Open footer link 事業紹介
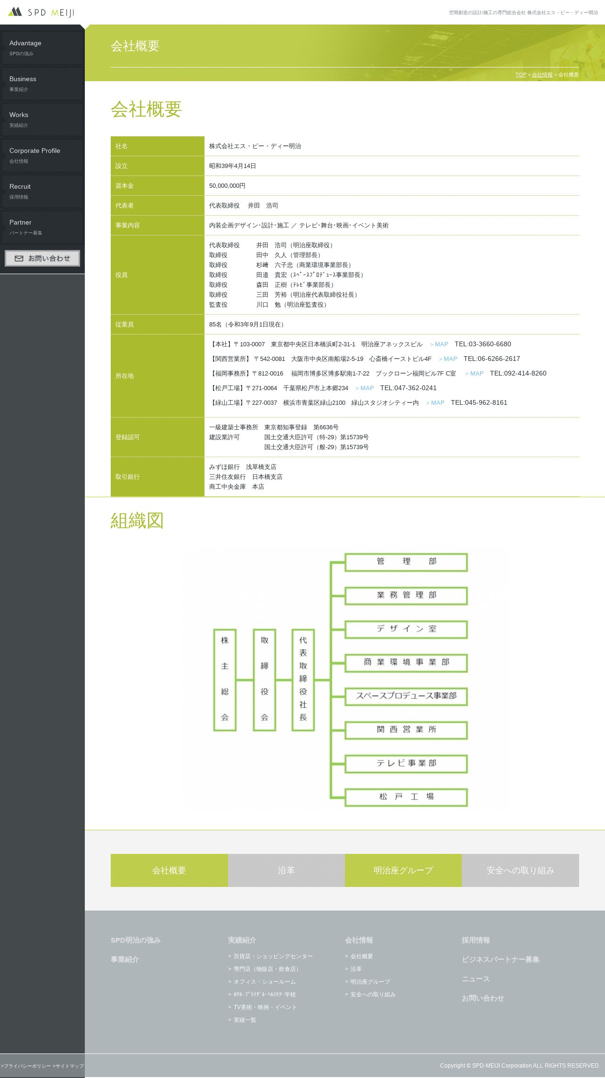This screenshot has width=605, height=1078. point(125,959)
